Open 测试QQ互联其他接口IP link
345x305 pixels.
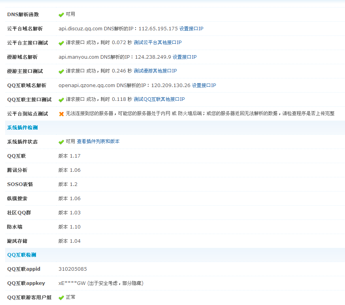coord(159,99)
